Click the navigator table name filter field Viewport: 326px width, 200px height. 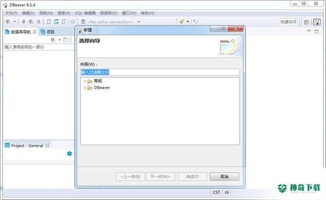point(39,47)
